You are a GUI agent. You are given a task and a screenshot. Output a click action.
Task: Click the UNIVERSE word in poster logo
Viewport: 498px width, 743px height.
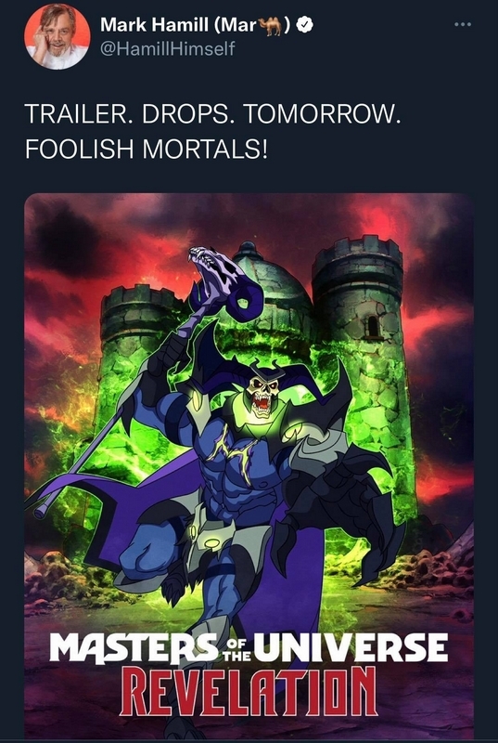click(352, 647)
